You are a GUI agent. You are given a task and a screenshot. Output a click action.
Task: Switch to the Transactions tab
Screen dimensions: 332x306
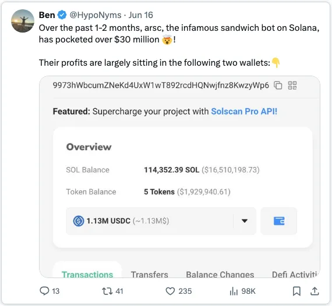pyautogui.click(x=87, y=274)
